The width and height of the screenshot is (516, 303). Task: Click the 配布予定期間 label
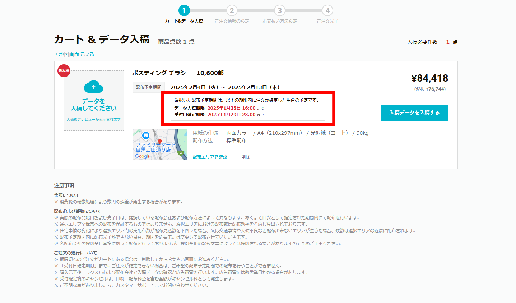(148, 87)
